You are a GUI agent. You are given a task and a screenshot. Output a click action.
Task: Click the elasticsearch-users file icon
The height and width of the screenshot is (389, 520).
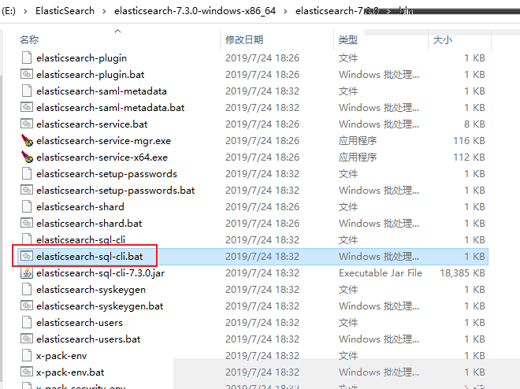[27, 322]
